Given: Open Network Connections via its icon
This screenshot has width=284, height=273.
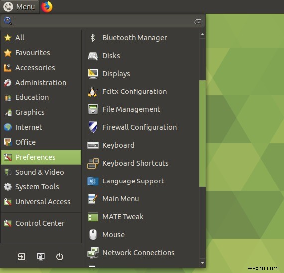Looking at the screenshot, I should click(93, 252).
